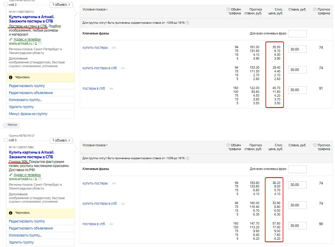This screenshot has height=247, width=335.
Task: Expand «1 объявл.» for group спб 2
Action: 61,5
